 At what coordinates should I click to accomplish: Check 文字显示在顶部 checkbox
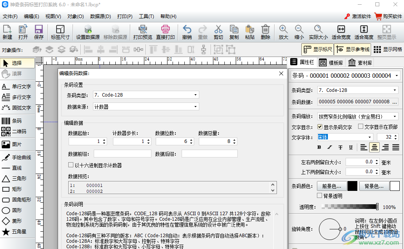(x=361, y=126)
